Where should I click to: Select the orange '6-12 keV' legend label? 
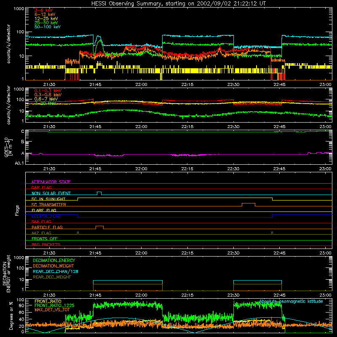[45, 14]
